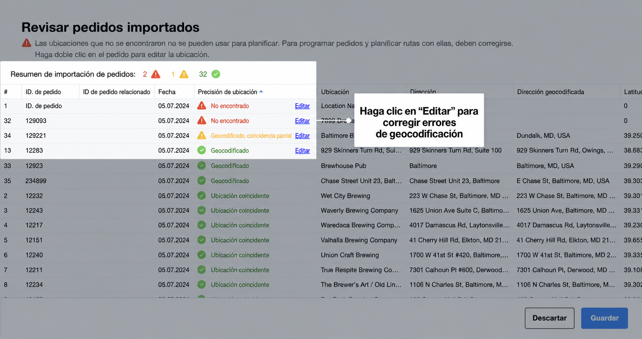Screen dimensions: 642x339
Task: Click the green check icon for order 12240
Action: (x=201, y=255)
